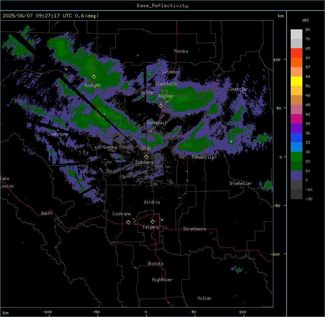Click the yellow diamond marker at Calgary

(x=153, y=222)
